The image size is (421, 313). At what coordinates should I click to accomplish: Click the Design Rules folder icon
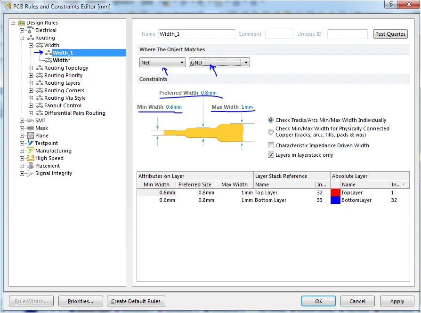click(x=22, y=23)
